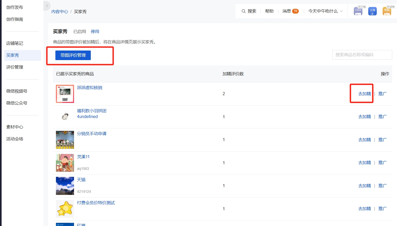Click the 派派虚拟核销 product thumbnail
Viewport: 397px width, 226px height.
tap(65, 94)
